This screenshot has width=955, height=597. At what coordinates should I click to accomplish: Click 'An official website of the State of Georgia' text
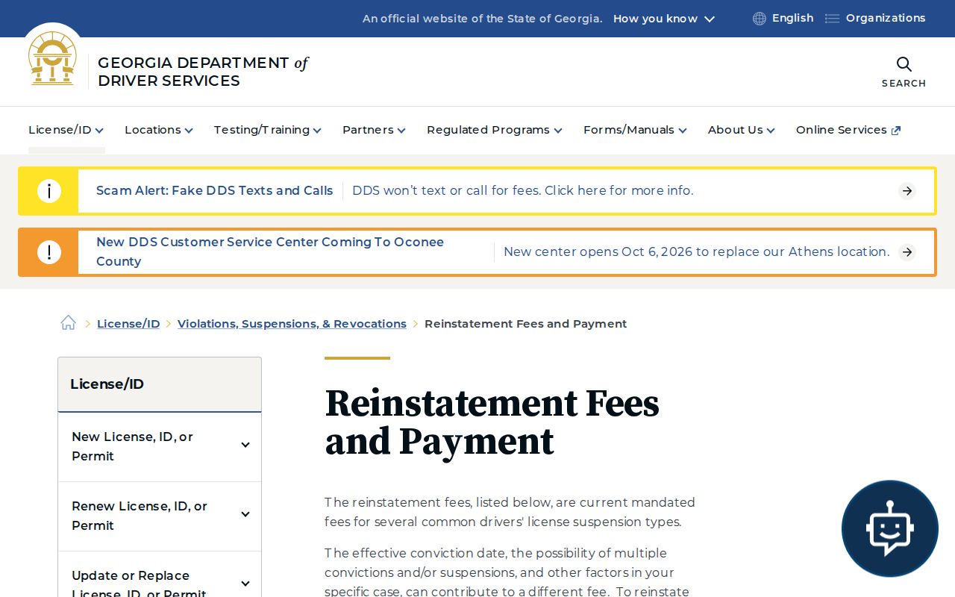click(x=482, y=19)
